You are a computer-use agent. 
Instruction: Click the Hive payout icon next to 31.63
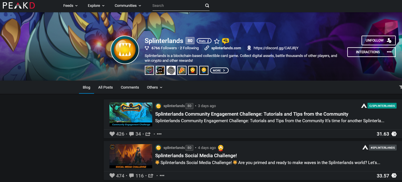394,134
